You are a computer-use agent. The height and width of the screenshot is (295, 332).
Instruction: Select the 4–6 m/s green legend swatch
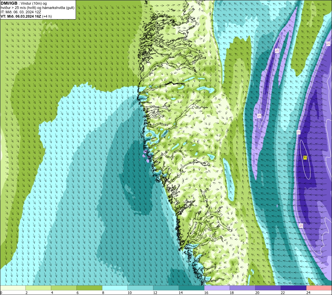[64, 288]
